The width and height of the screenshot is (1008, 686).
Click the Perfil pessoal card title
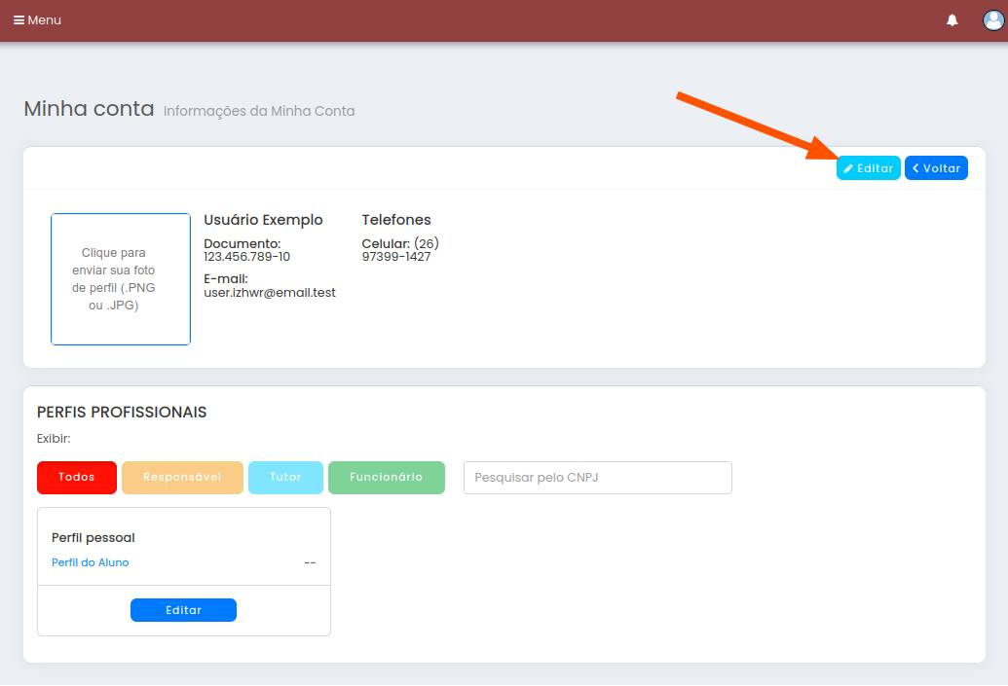[x=93, y=537]
